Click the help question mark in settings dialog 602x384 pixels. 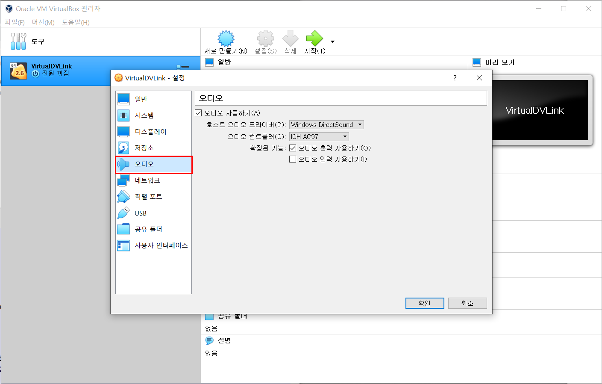pos(455,78)
